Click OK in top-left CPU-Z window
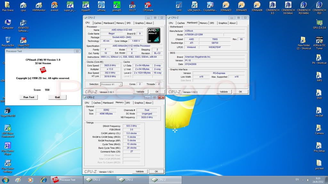Viewport: 328px width, 184px height. (x=157, y=92)
